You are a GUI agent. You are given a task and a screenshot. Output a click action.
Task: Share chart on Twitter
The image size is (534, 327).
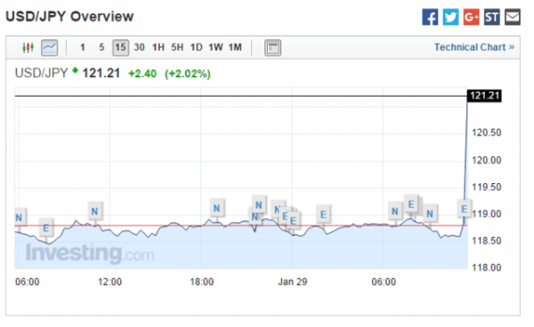450,17
